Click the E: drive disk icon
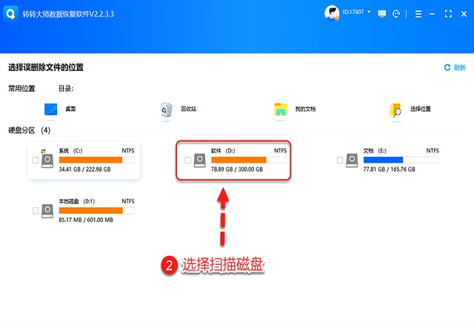The width and height of the screenshot is (474, 324). point(352,161)
